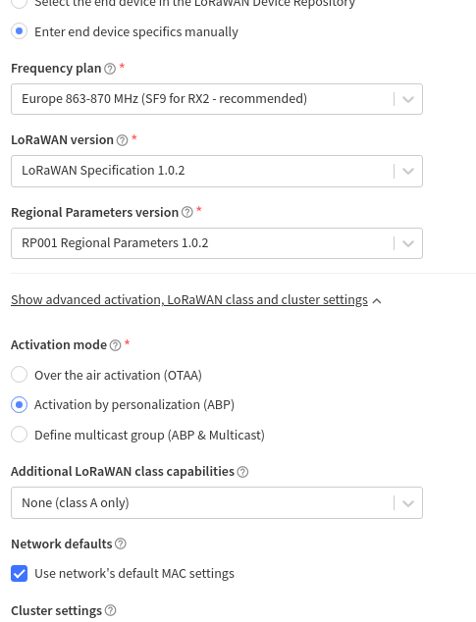Image resolution: width=476 pixels, height=622 pixels.
Task: Open Cluster settings help icon
Action: point(111,610)
